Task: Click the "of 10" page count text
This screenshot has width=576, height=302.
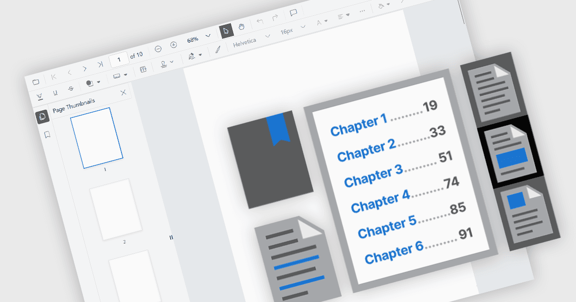Action: coord(137,56)
